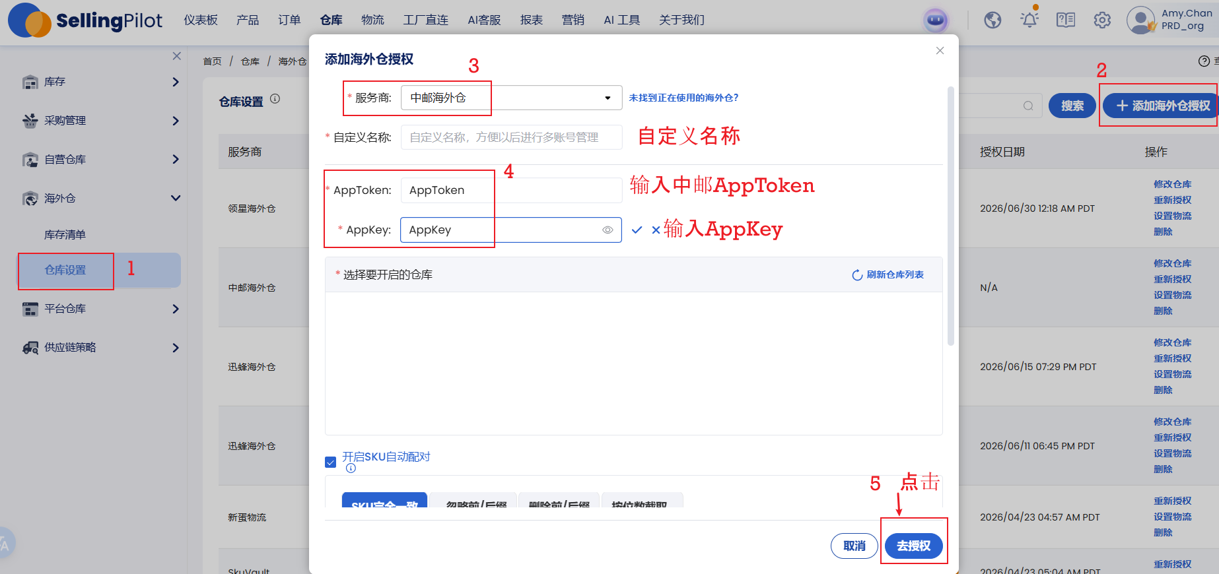This screenshot has height=574, width=1219.
Task: Open the 仪表板 menu
Action: (201, 20)
